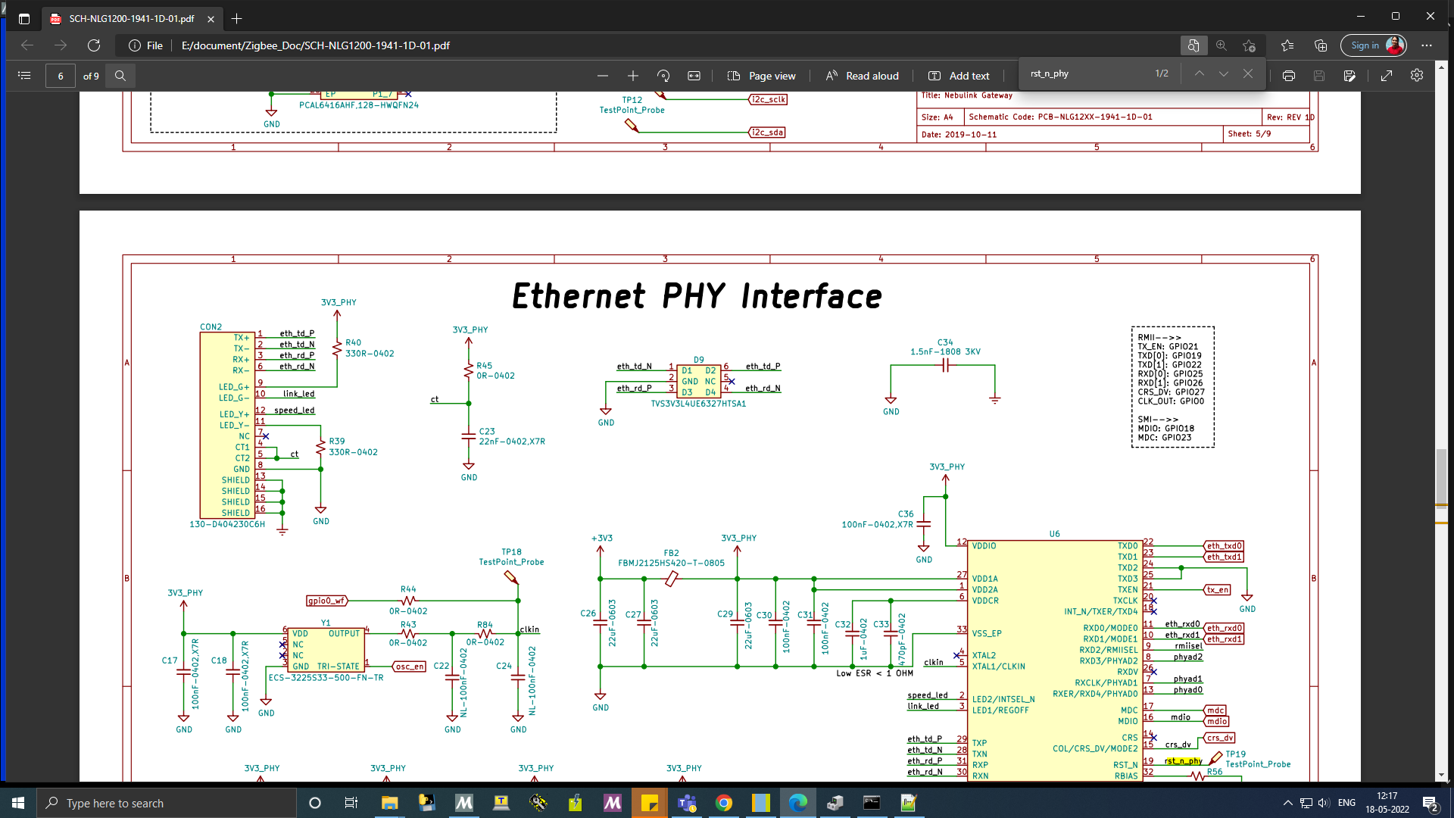The image size is (1454, 818).
Task: Click the zoom magnifier in address bar
Action: click(1221, 45)
